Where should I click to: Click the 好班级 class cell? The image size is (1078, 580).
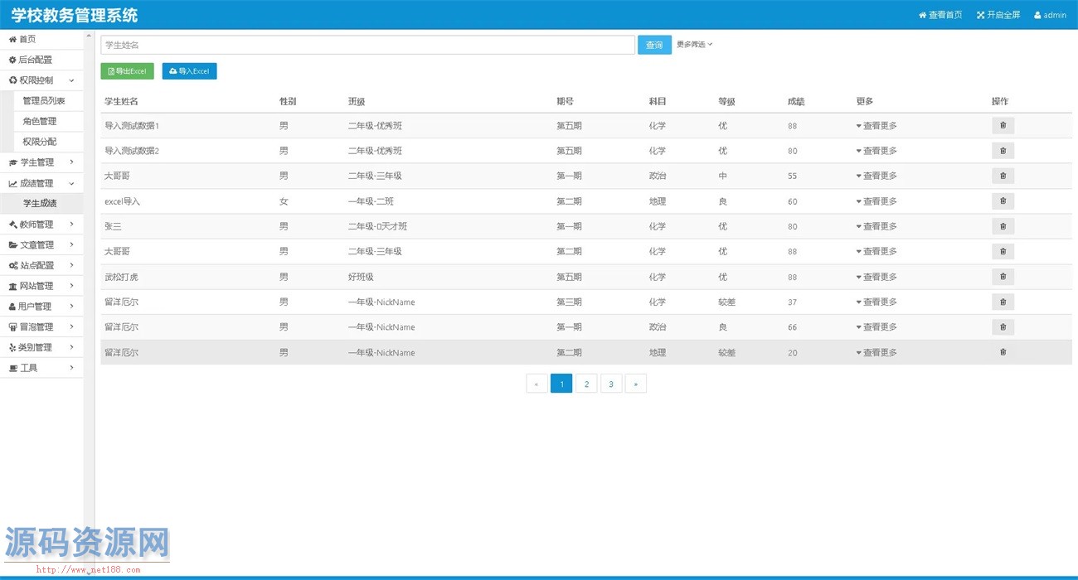[361, 277]
